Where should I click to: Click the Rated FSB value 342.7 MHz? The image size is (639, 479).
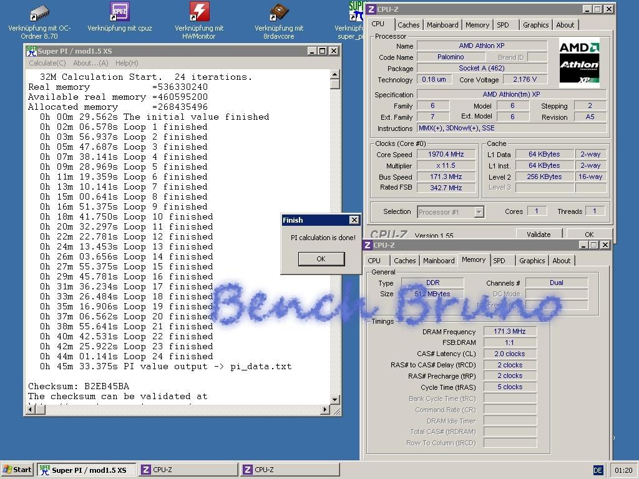(446, 188)
